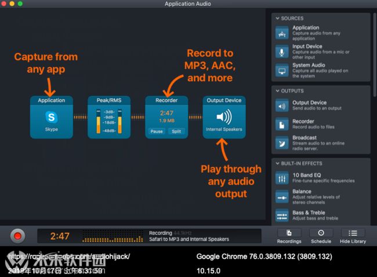The width and height of the screenshot is (377, 277).
Task: Click the 2:47 timer inside Recorder block
Action: [166, 113]
